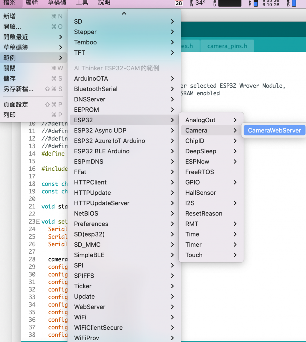This screenshot has width=306, height=342.
Task: Open NetBIOS examples
Action: point(124,213)
